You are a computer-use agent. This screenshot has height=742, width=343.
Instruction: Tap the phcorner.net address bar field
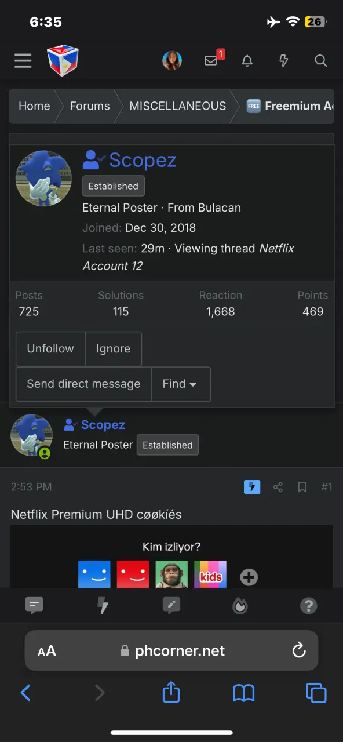171,650
